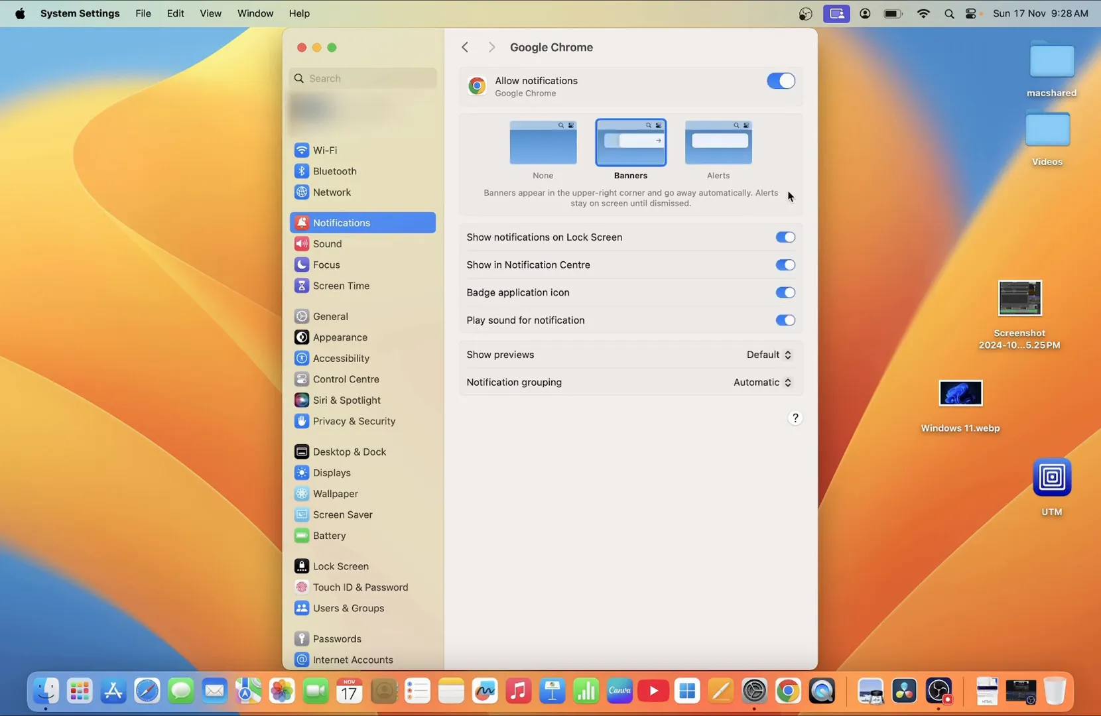This screenshot has width=1101, height=716.
Task: Open the Edit menu
Action: 176,13
